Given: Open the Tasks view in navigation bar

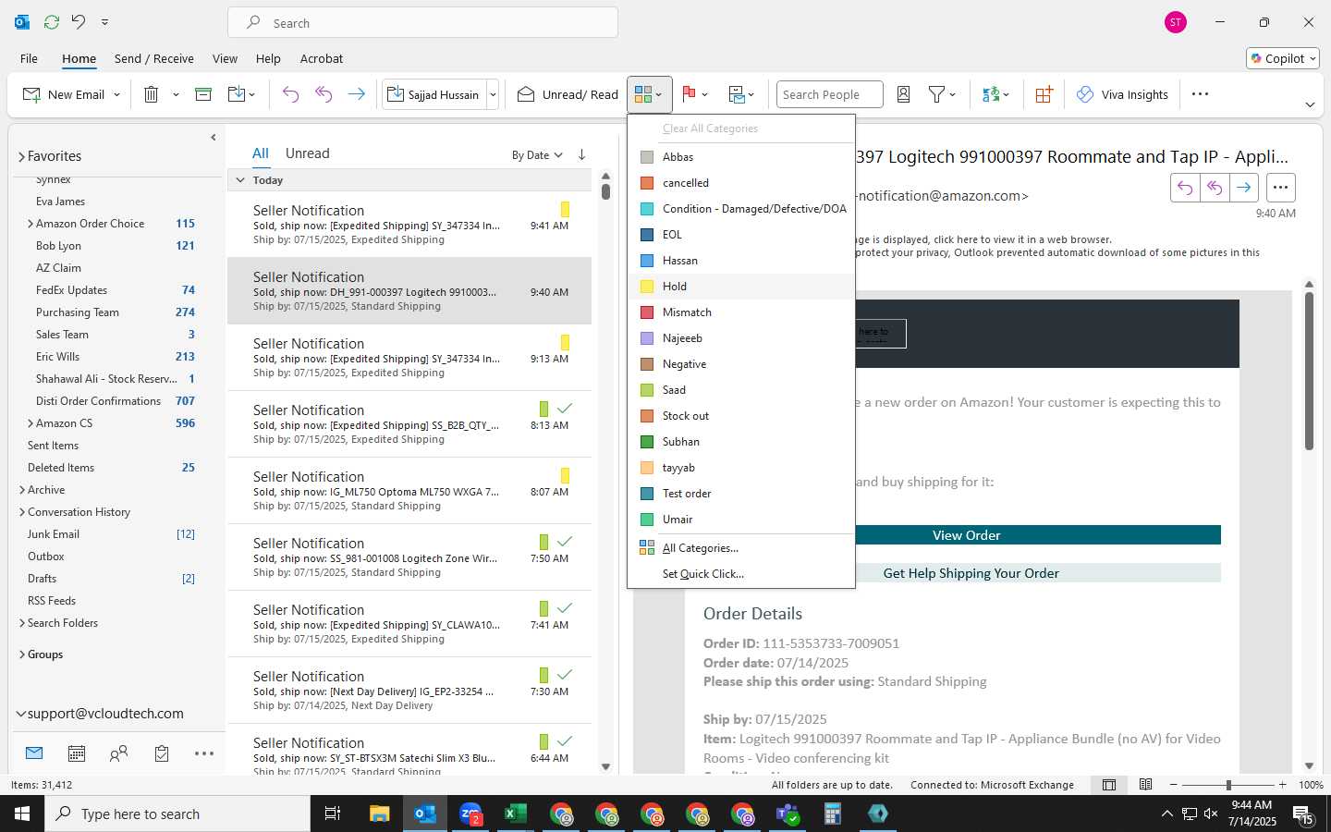Looking at the screenshot, I should point(162,753).
